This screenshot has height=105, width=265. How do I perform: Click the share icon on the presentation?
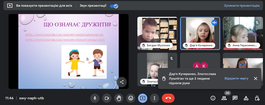(x=121, y=82)
